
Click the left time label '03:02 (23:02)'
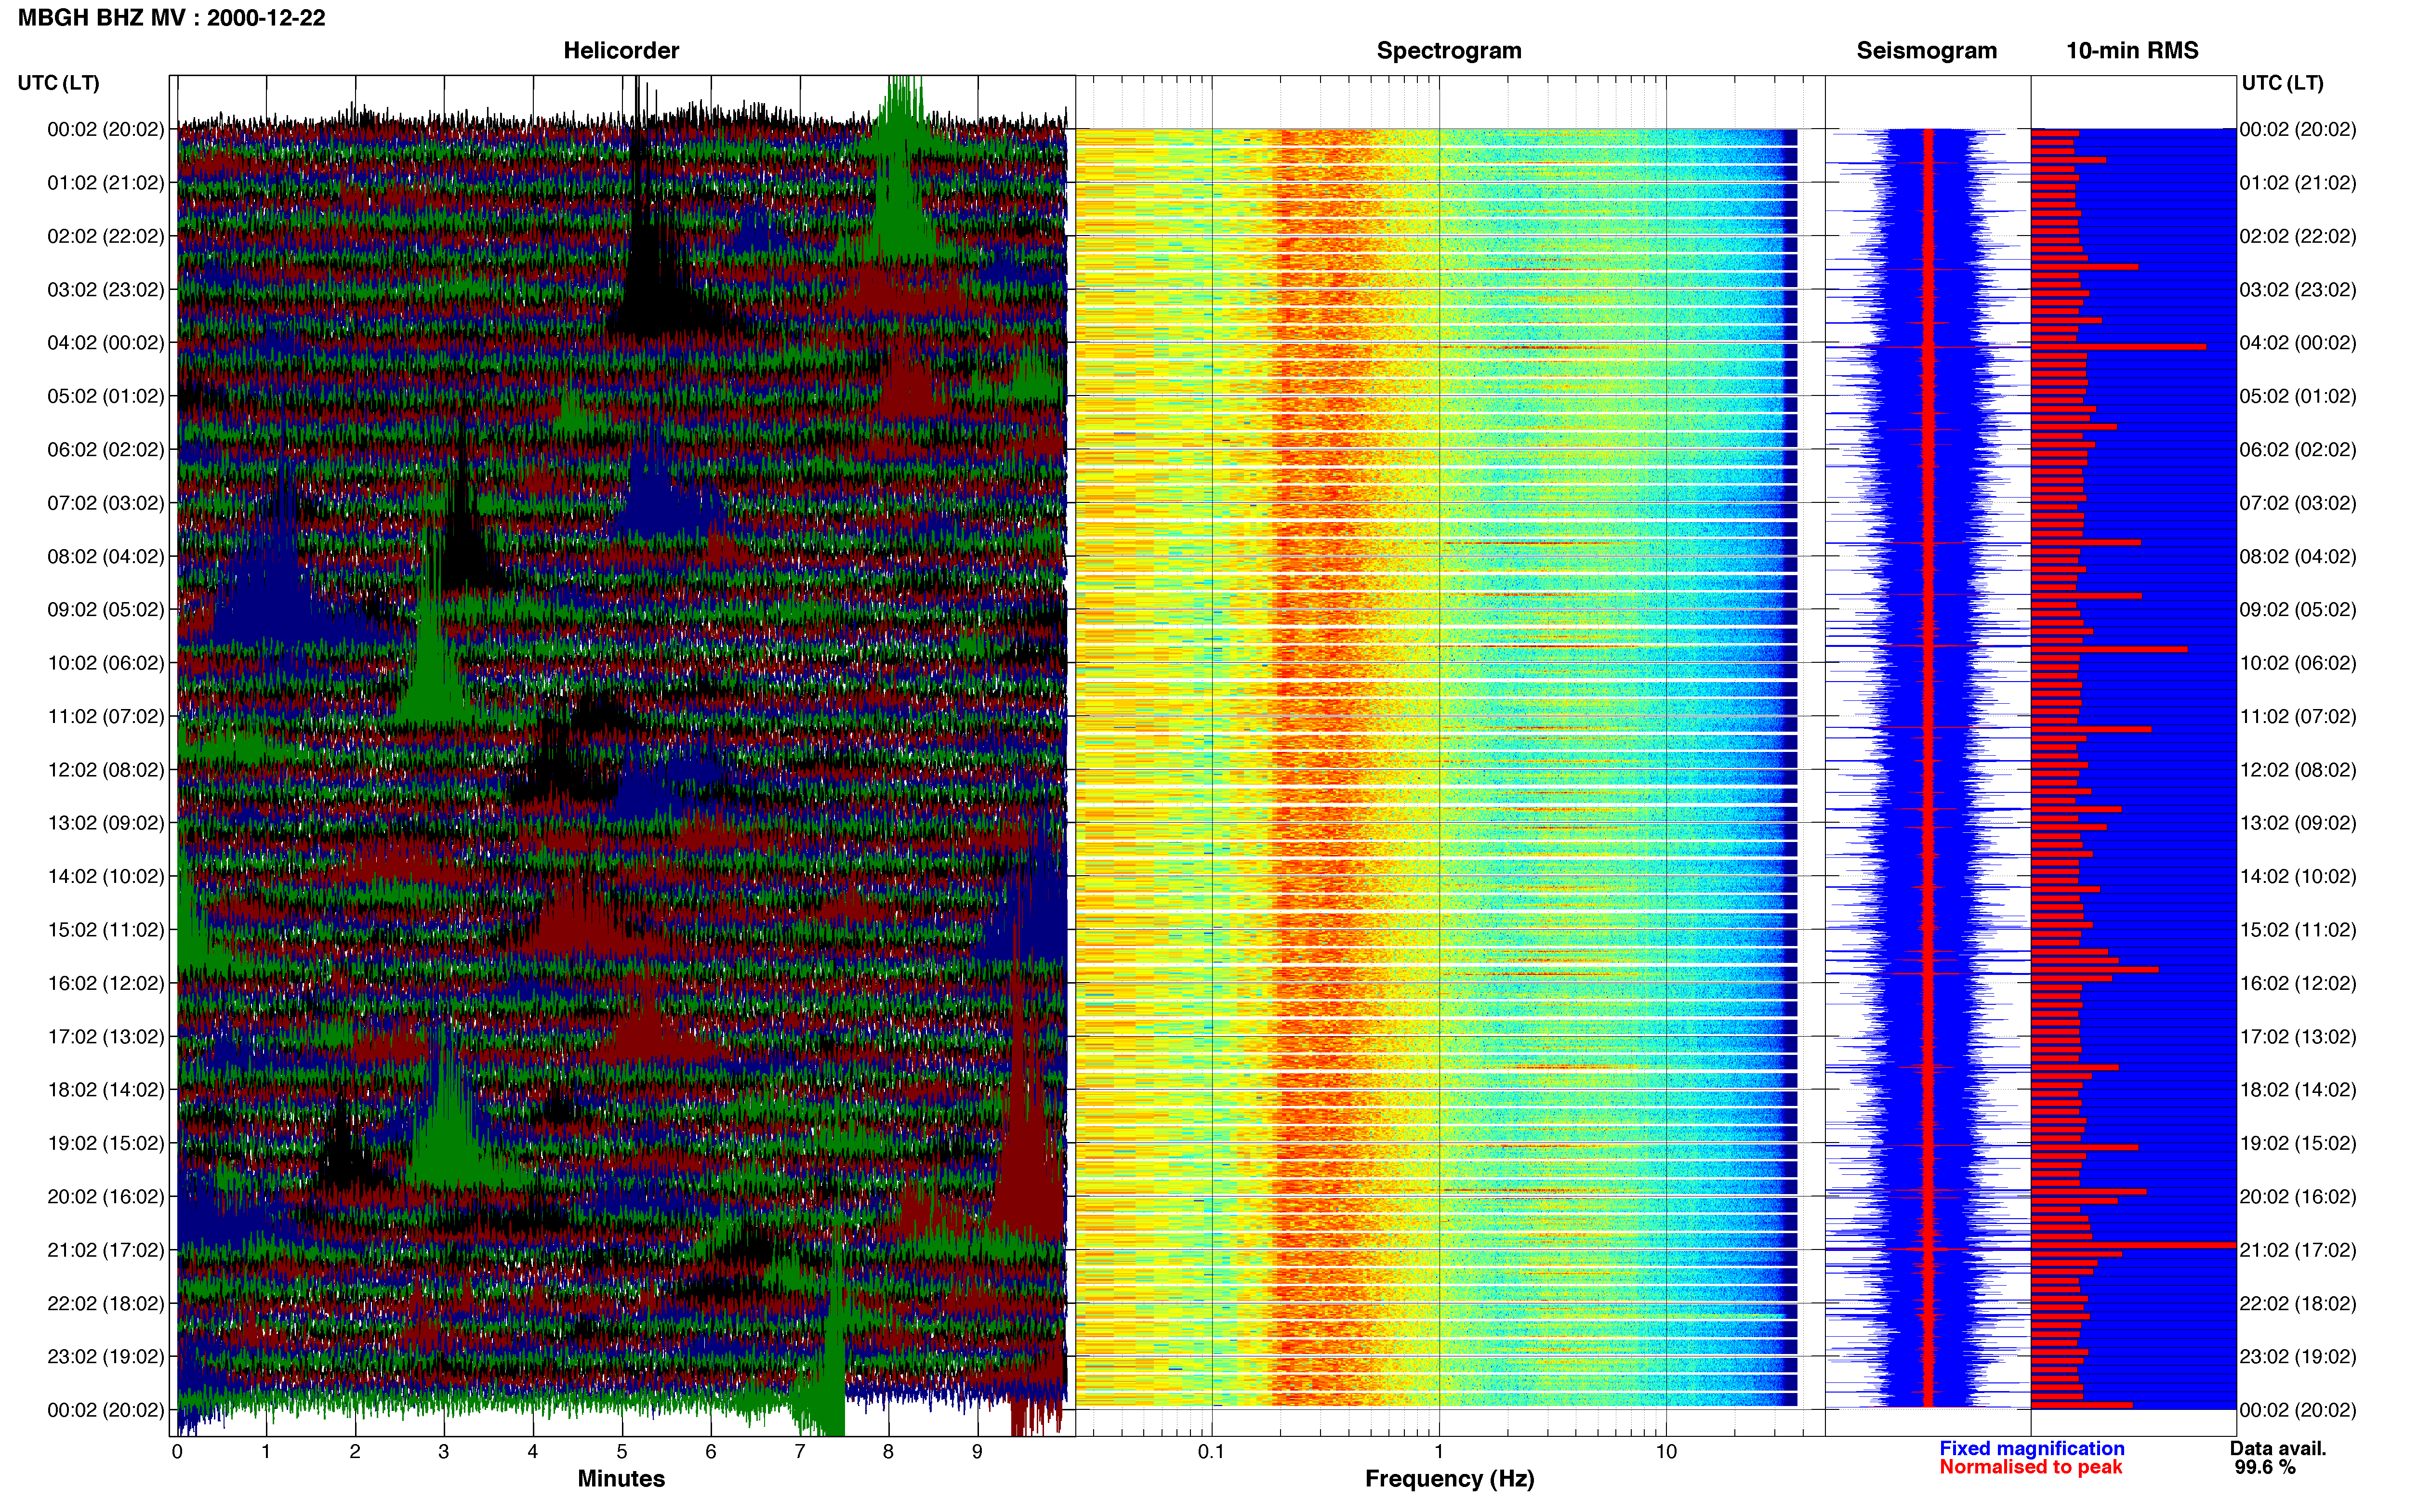coord(105,289)
